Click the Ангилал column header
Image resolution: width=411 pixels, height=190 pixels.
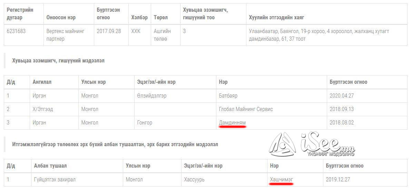click(x=42, y=82)
